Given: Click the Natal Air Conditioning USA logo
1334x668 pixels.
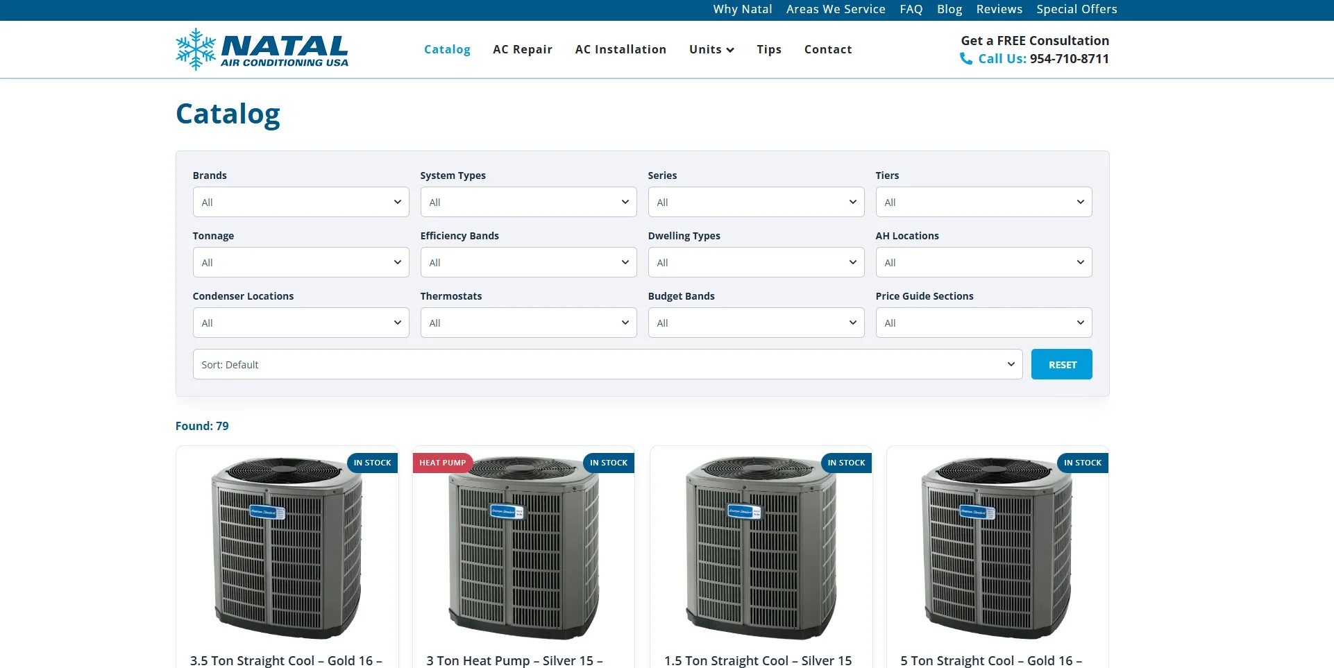Looking at the screenshot, I should click(262, 49).
